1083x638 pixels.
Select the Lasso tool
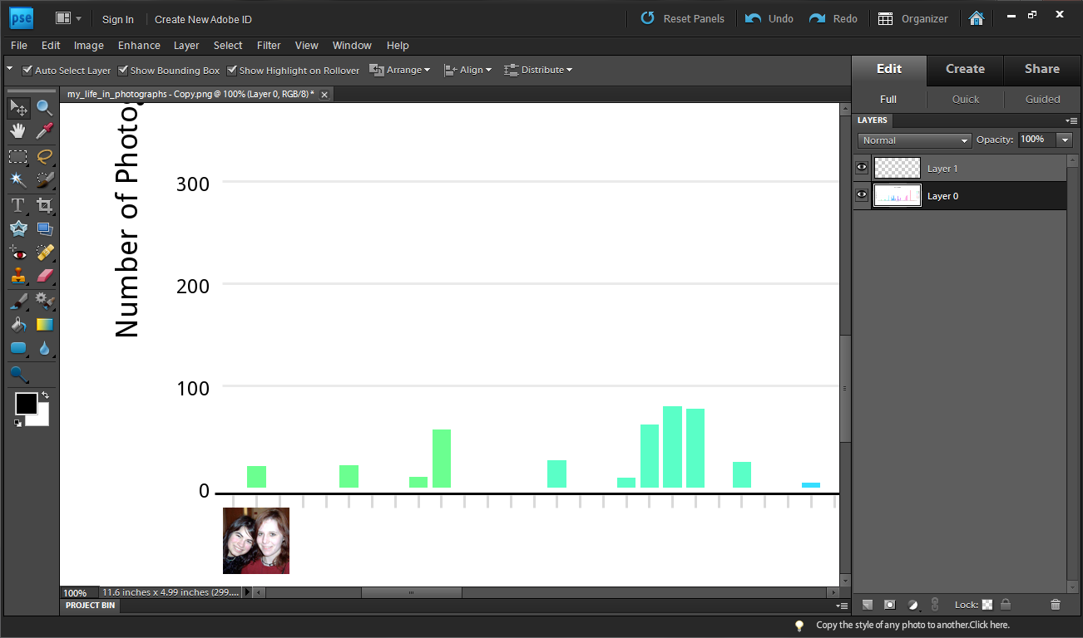(44, 156)
